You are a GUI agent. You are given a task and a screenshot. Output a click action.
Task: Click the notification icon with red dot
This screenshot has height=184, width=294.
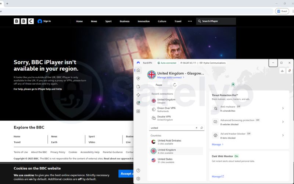coord(290,71)
